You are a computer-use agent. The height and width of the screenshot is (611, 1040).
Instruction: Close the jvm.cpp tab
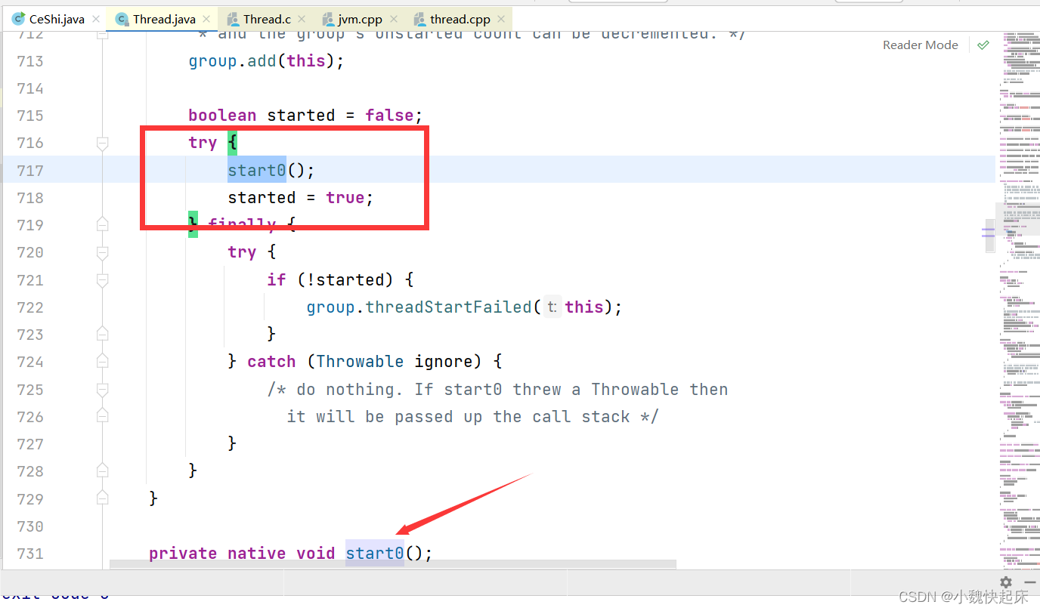(395, 19)
